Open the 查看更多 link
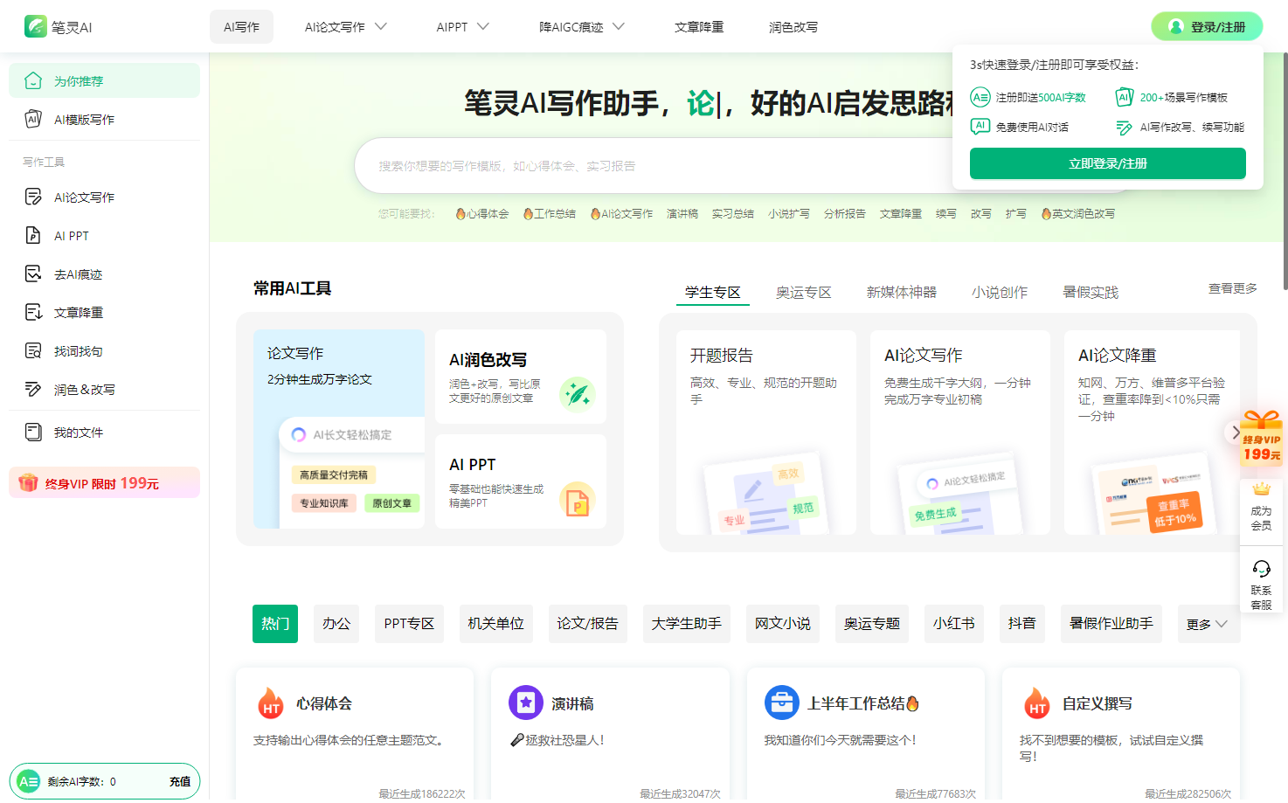This screenshot has width=1288, height=803. click(x=1233, y=288)
